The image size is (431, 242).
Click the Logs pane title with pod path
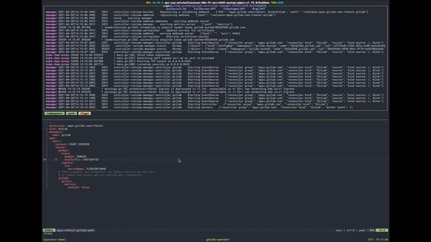[x=214, y=5]
